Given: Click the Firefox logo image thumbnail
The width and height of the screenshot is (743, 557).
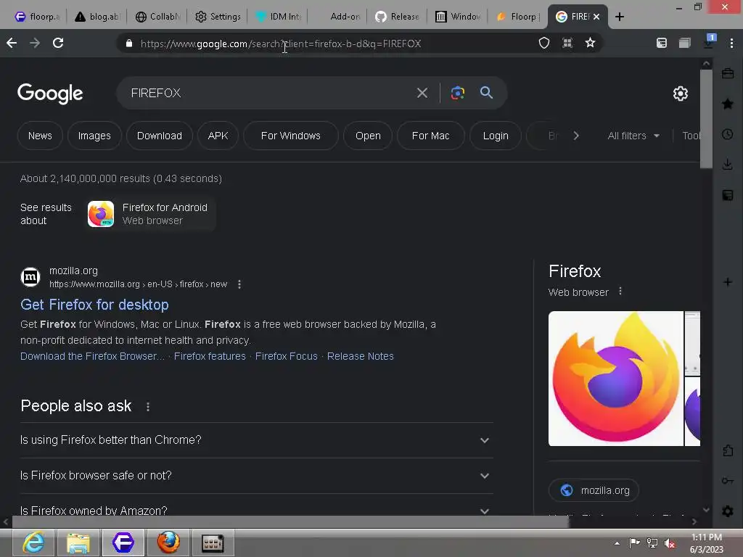Looking at the screenshot, I should click(615, 379).
